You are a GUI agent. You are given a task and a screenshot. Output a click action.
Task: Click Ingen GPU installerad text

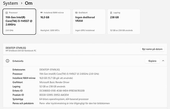tap(85, 31)
